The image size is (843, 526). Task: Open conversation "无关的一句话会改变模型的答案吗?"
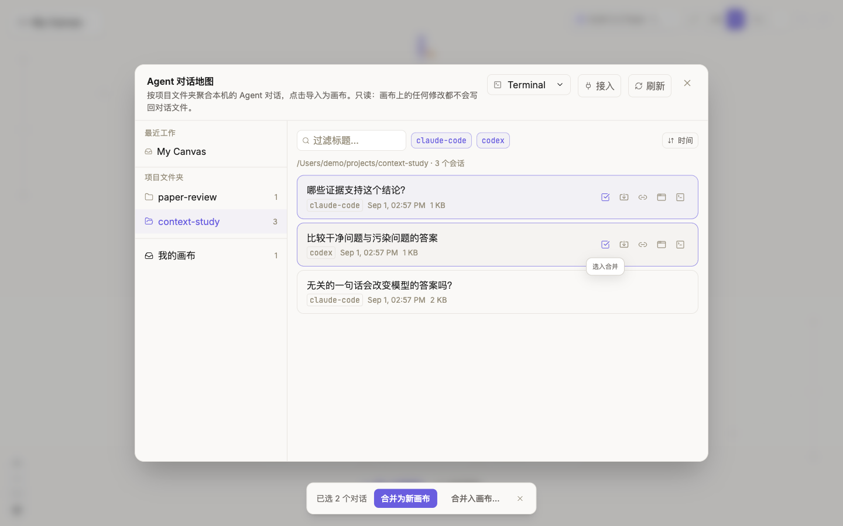[x=497, y=292]
